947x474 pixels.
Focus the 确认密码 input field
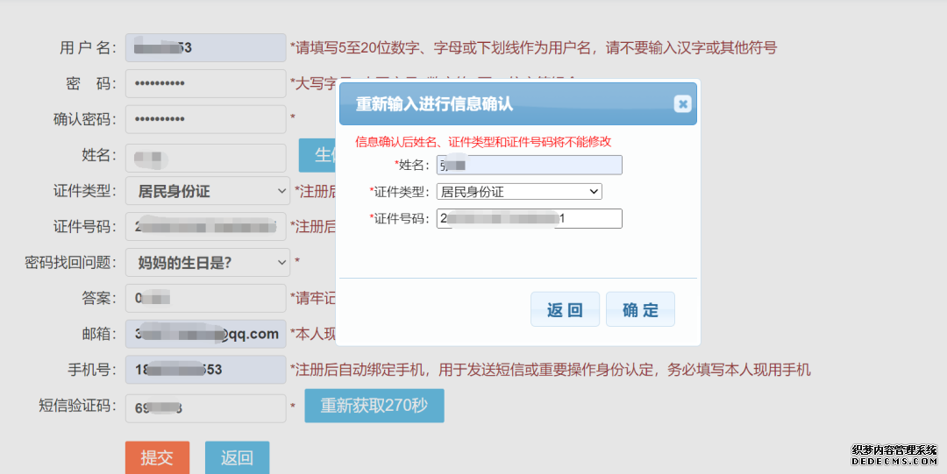coord(205,119)
